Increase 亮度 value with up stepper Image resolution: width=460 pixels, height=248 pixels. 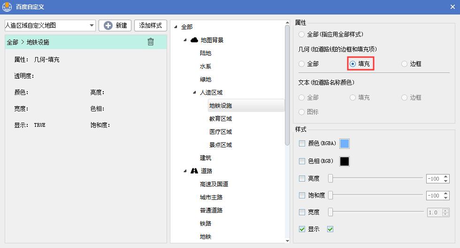(x=446, y=177)
